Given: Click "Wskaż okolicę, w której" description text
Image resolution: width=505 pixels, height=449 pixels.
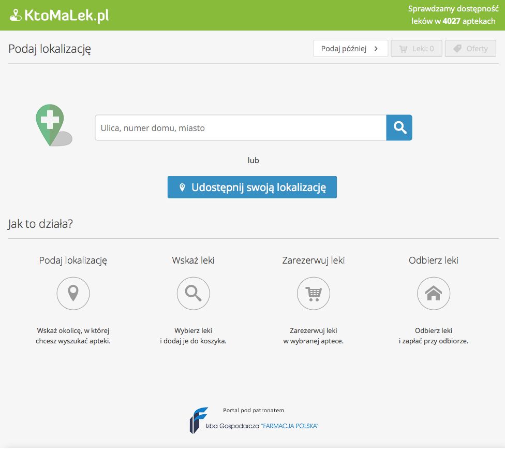Looking at the screenshot, I should pos(73,330).
